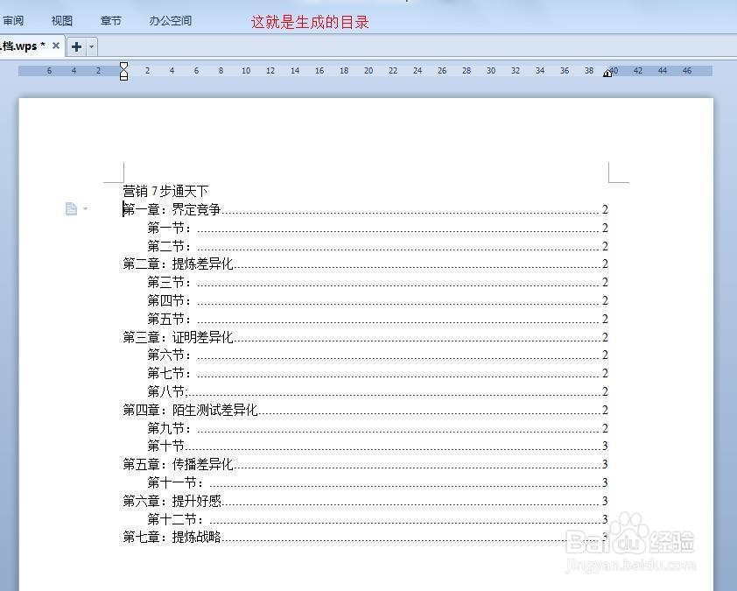Select TOC entry 第十二节
This screenshot has width=737, height=591.
pyautogui.click(x=377, y=519)
